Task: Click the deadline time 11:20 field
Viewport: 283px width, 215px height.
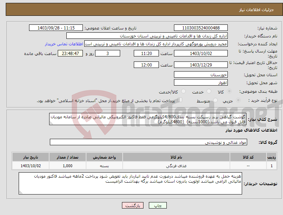Action: [x=146, y=53]
